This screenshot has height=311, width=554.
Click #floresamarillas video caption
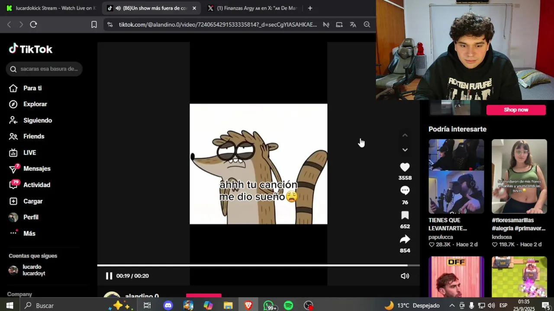click(519, 224)
